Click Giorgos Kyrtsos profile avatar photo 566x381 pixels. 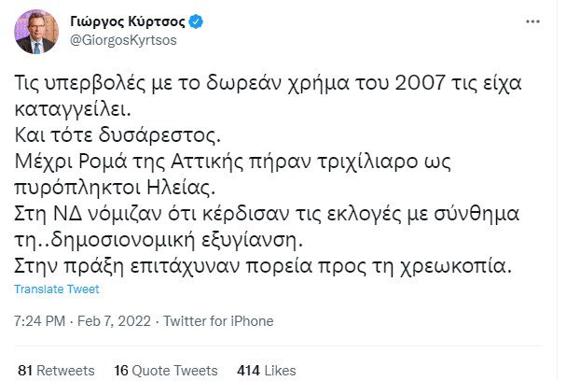click(x=36, y=33)
